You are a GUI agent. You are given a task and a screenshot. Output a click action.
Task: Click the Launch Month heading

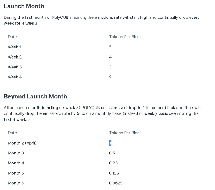[x=24, y=6]
